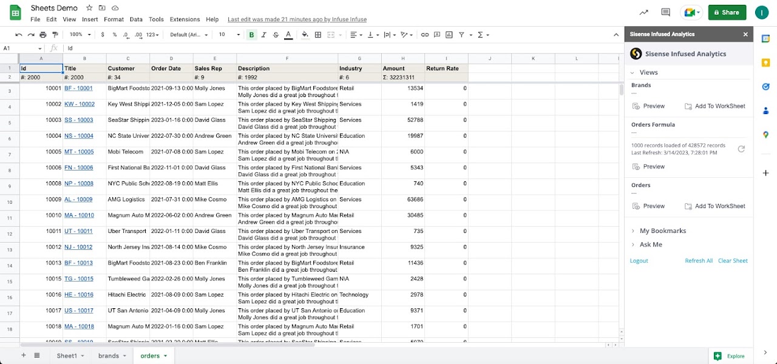Image resolution: width=777 pixels, height=364 pixels.
Task: Click Add To WorkSheet under Orders
Action: [714, 206]
